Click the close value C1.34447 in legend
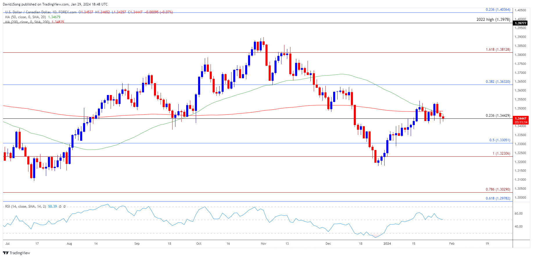The width and height of the screenshot is (533, 258). tap(135, 12)
